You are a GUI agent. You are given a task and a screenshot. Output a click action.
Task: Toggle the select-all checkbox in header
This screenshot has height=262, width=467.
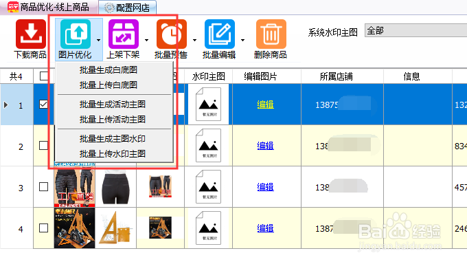click(43, 76)
